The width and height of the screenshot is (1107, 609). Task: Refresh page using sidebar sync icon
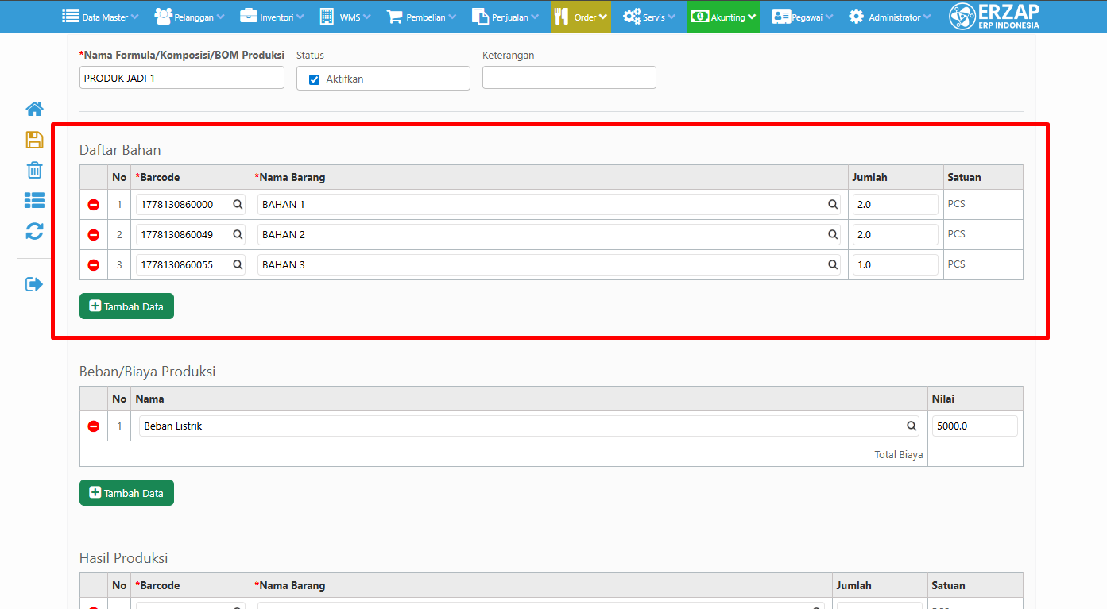34,231
